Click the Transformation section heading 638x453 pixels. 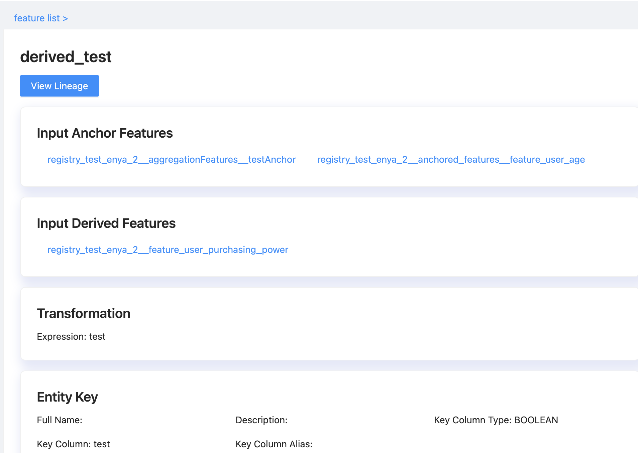(84, 313)
